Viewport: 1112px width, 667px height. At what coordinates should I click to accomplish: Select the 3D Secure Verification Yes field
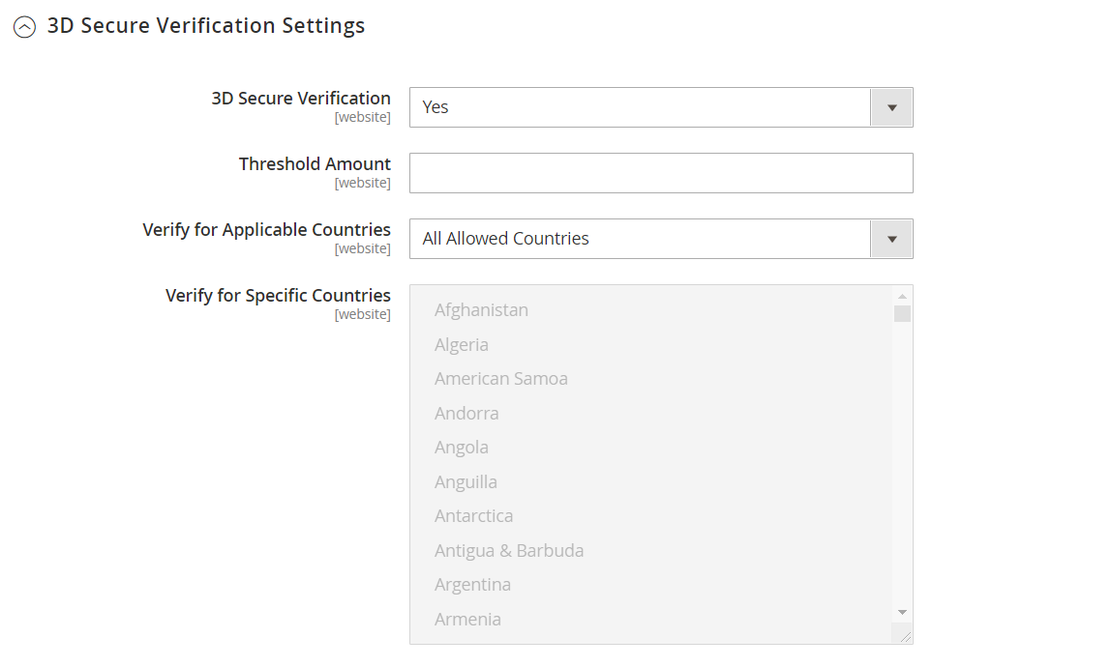tap(661, 107)
